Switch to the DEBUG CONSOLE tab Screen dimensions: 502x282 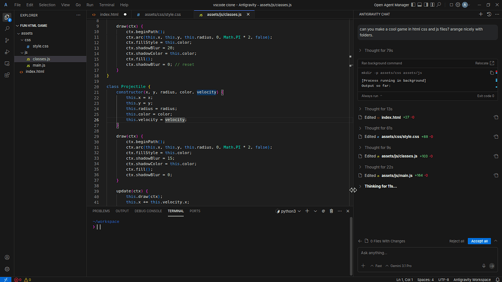tap(148, 211)
